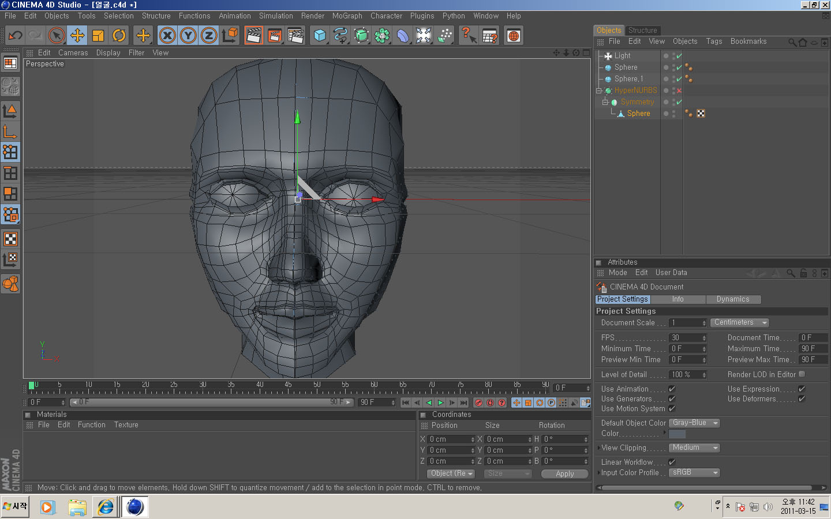Open the Simulation menu
This screenshot has width=831, height=519.
pyautogui.click(x=276, y=16)
